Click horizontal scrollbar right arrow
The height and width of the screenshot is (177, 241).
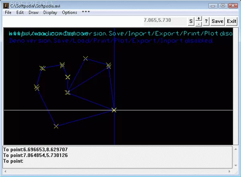click(x=230, y=171)
